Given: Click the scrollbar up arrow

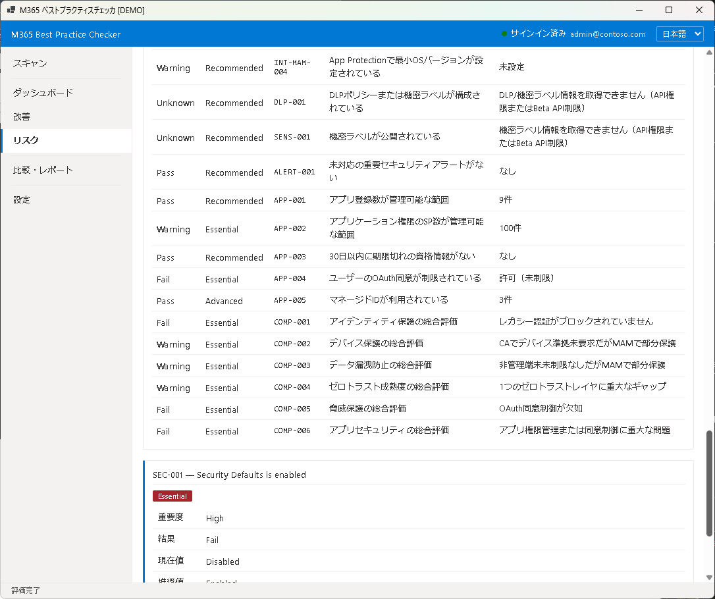Looking at the screenshot, I should point(709,51).
